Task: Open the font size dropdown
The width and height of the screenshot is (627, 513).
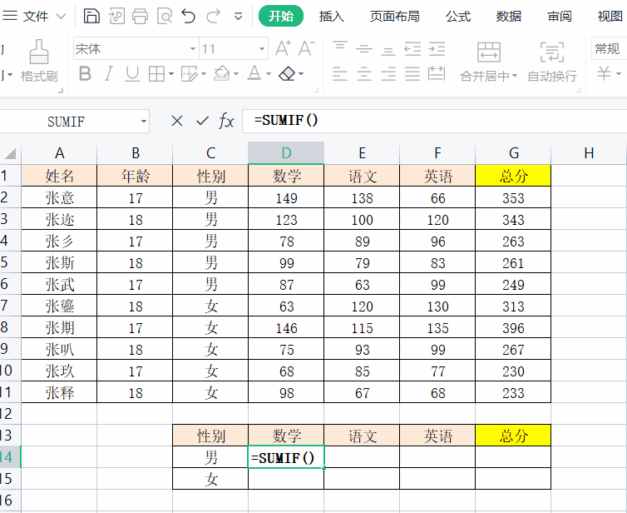Action: click(x=262, y=49)
